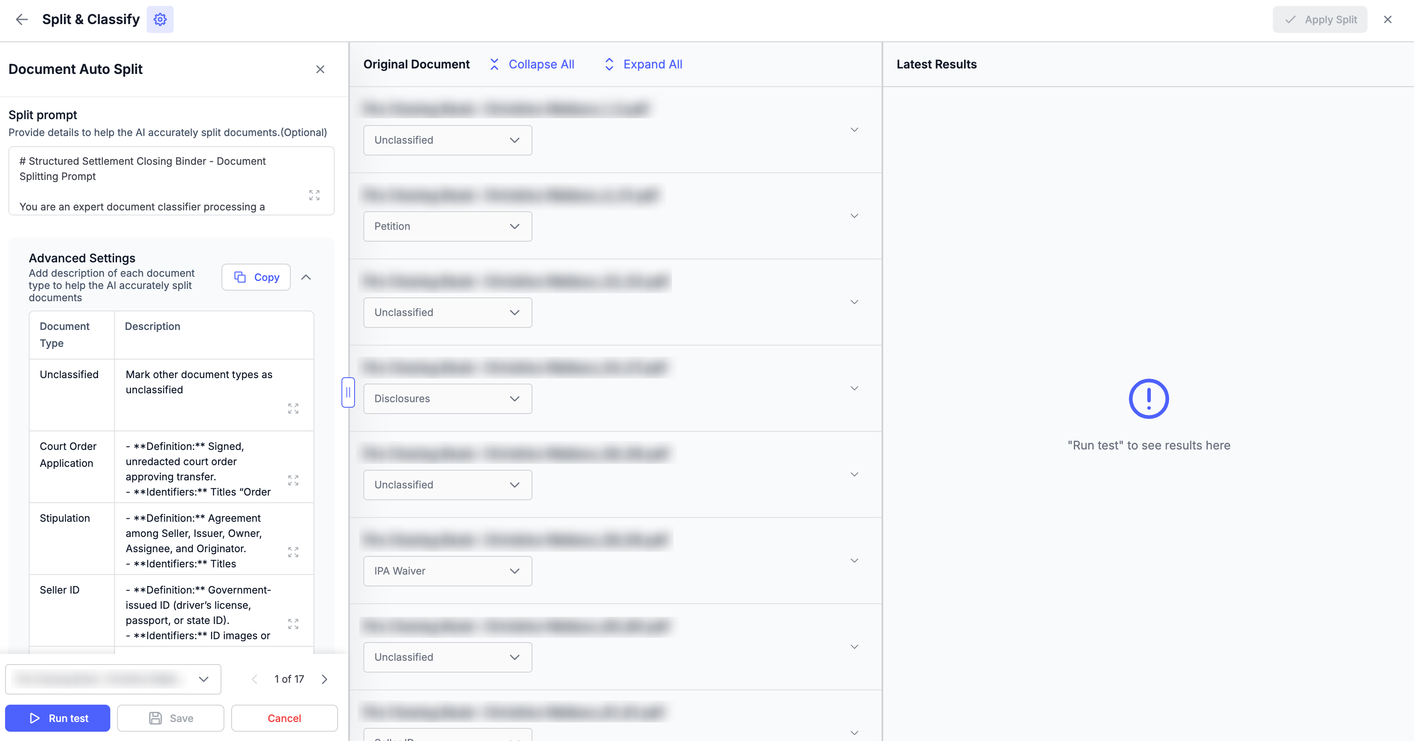Open the Petition classification dropdown

tap(448, 226)
